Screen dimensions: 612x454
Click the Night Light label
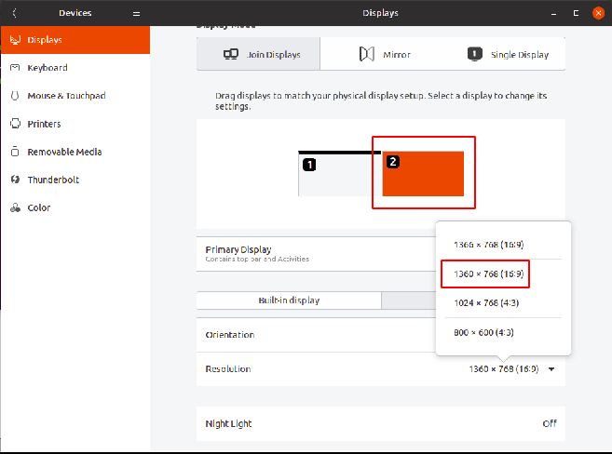(x=229, y=423)
